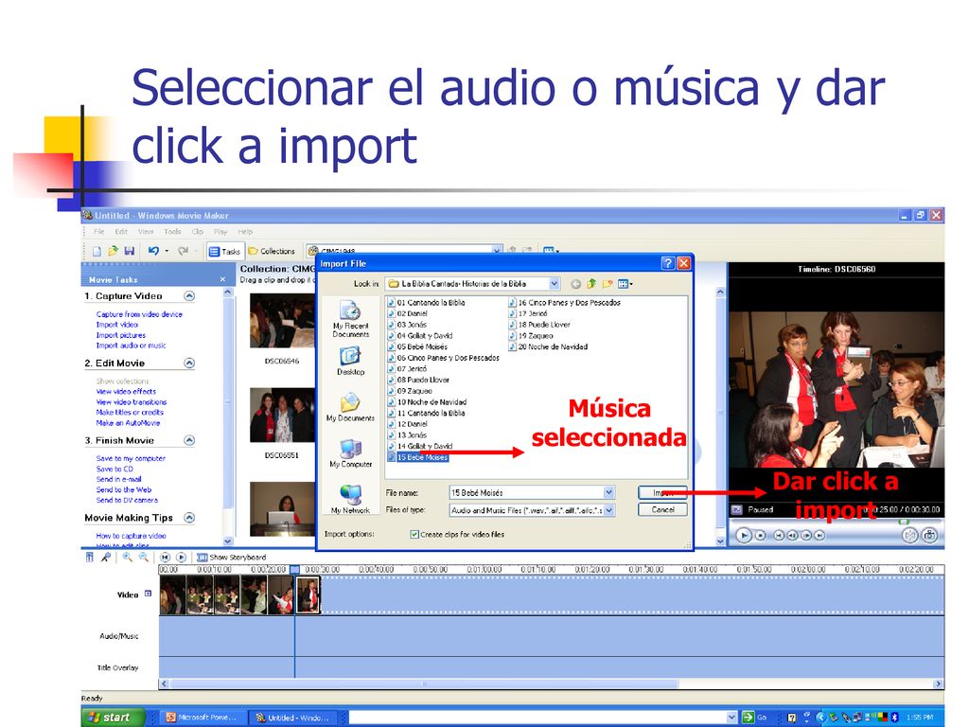Open the Import dialog View Menu icon
This screenshot has width=969, height=727.
coord(625,284)
